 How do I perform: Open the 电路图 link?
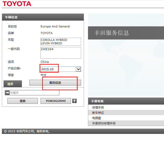(x=96, y=118)
